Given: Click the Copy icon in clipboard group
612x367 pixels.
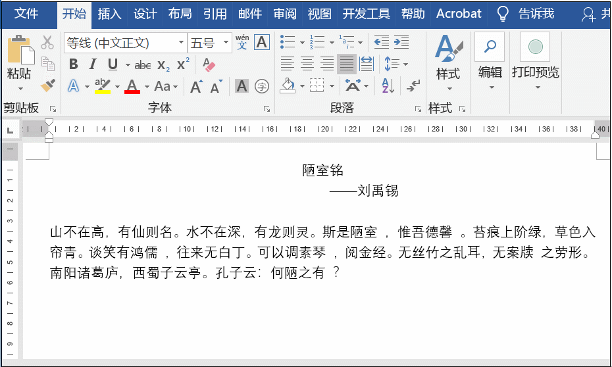Looking at the screenshot, I should pos(48,64).
